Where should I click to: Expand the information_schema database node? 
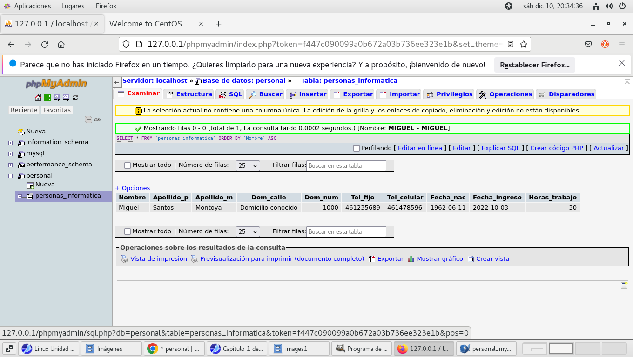(x=10, y=143)
